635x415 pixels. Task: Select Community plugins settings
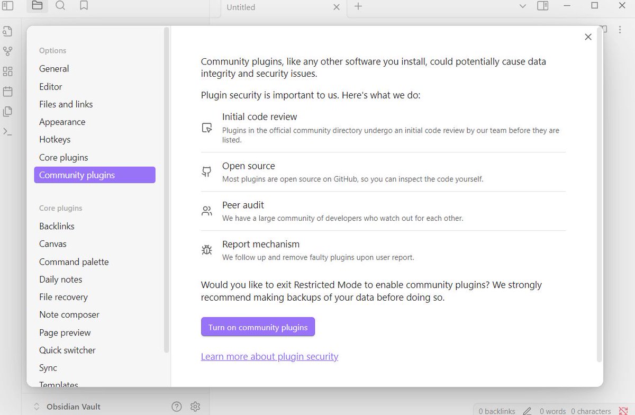point(95,175)
